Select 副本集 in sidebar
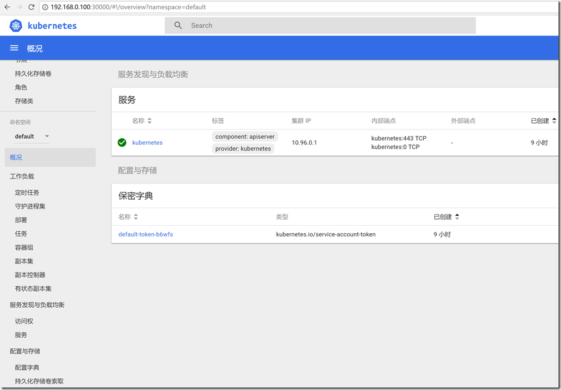561x390 pixels. (24, 261)
